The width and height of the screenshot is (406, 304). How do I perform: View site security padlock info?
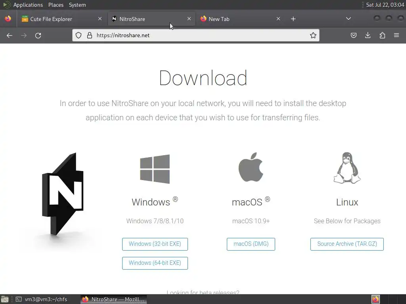pyautogui.click(x=90, y=35)
